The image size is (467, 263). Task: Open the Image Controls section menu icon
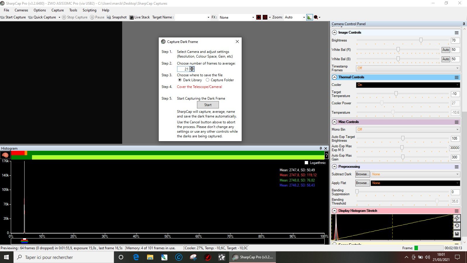tap(456, 32)
